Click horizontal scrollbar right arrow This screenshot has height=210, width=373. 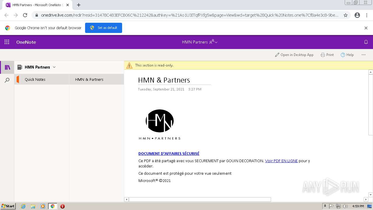pos(366,199)
